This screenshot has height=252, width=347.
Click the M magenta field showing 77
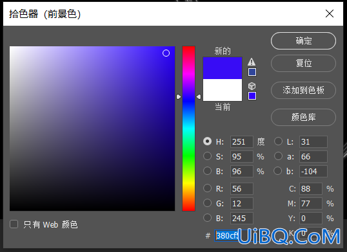(x=311, y=203)
